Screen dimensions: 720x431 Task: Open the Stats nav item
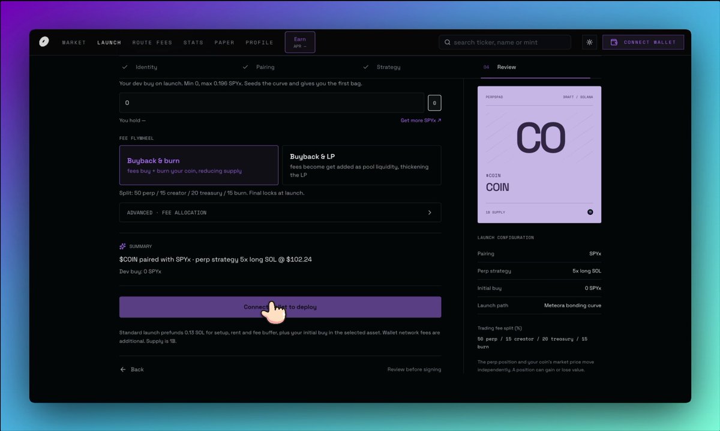click(x=193, y=43)
